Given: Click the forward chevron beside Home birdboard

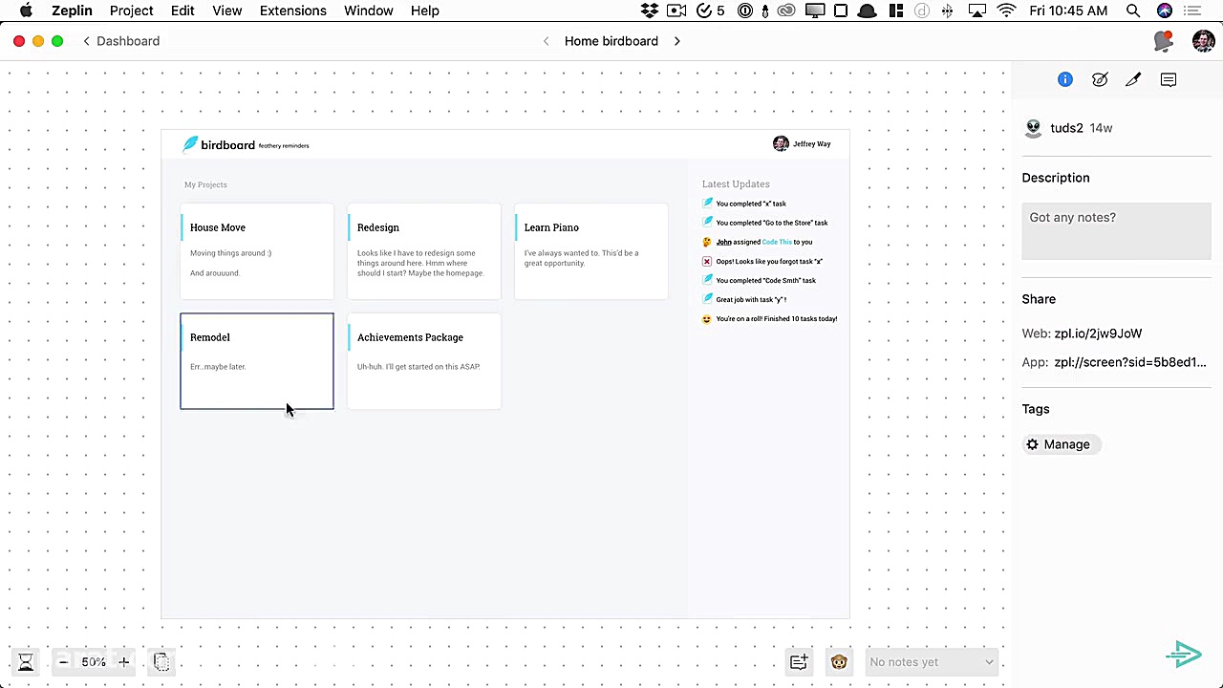Looking at the screenshot, I should (676, 41).
